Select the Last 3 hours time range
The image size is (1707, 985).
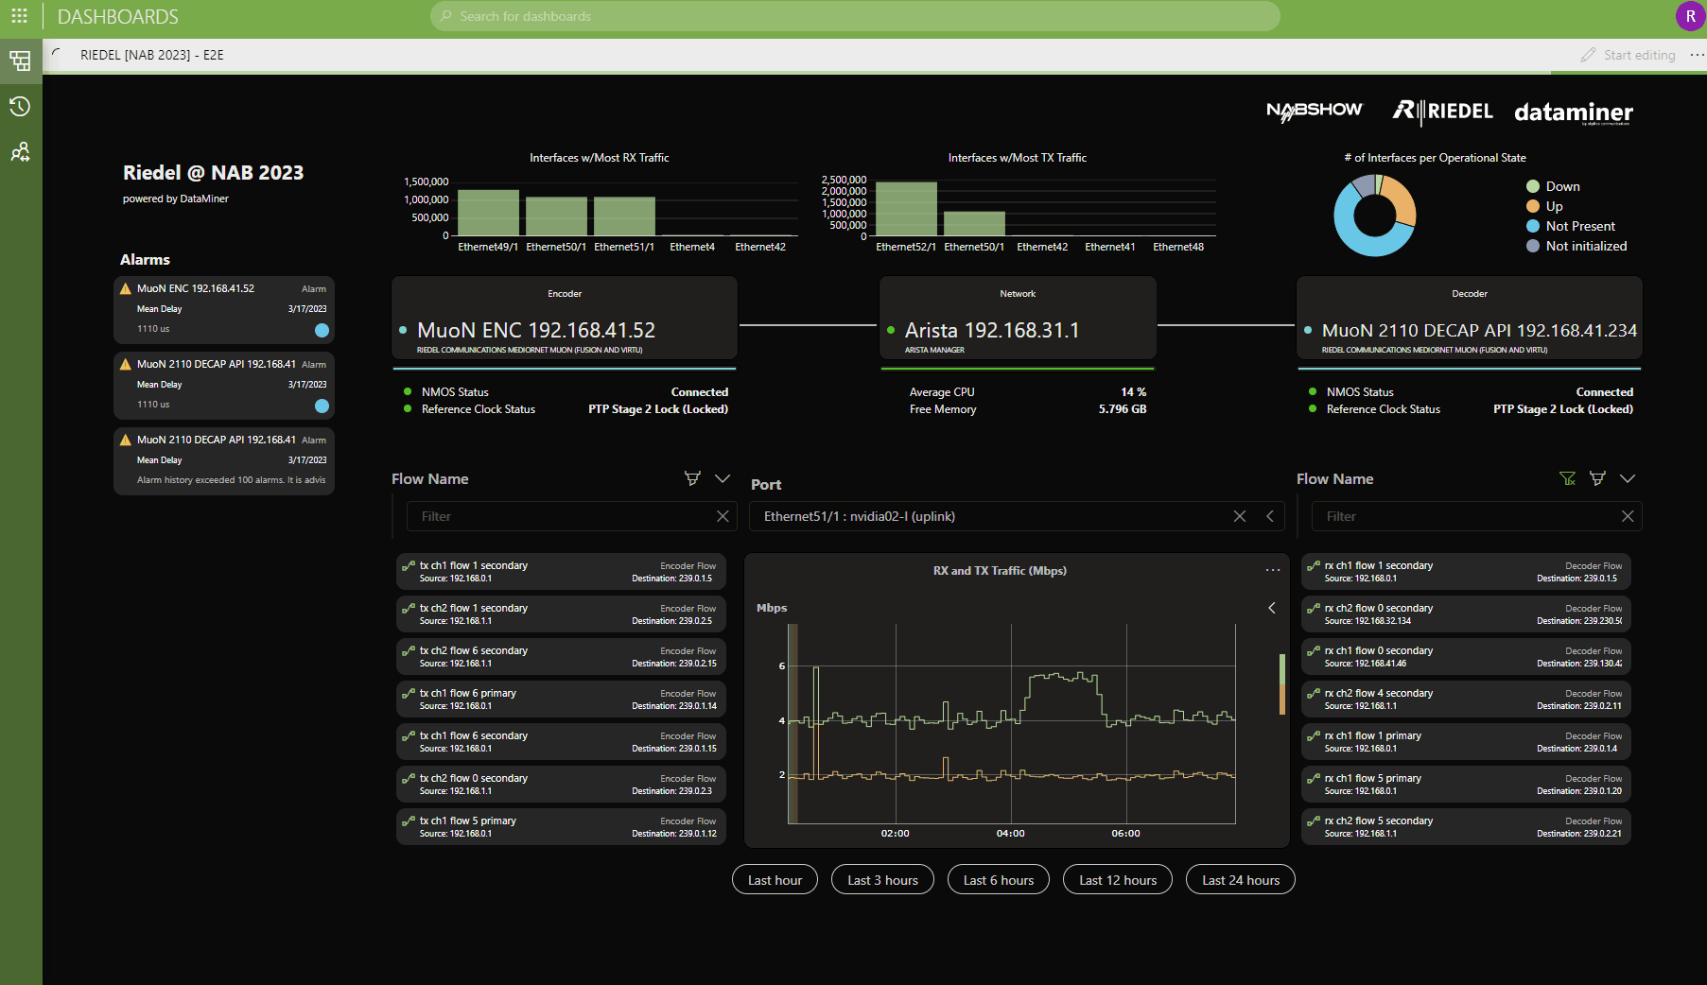(x=882, y=880)
